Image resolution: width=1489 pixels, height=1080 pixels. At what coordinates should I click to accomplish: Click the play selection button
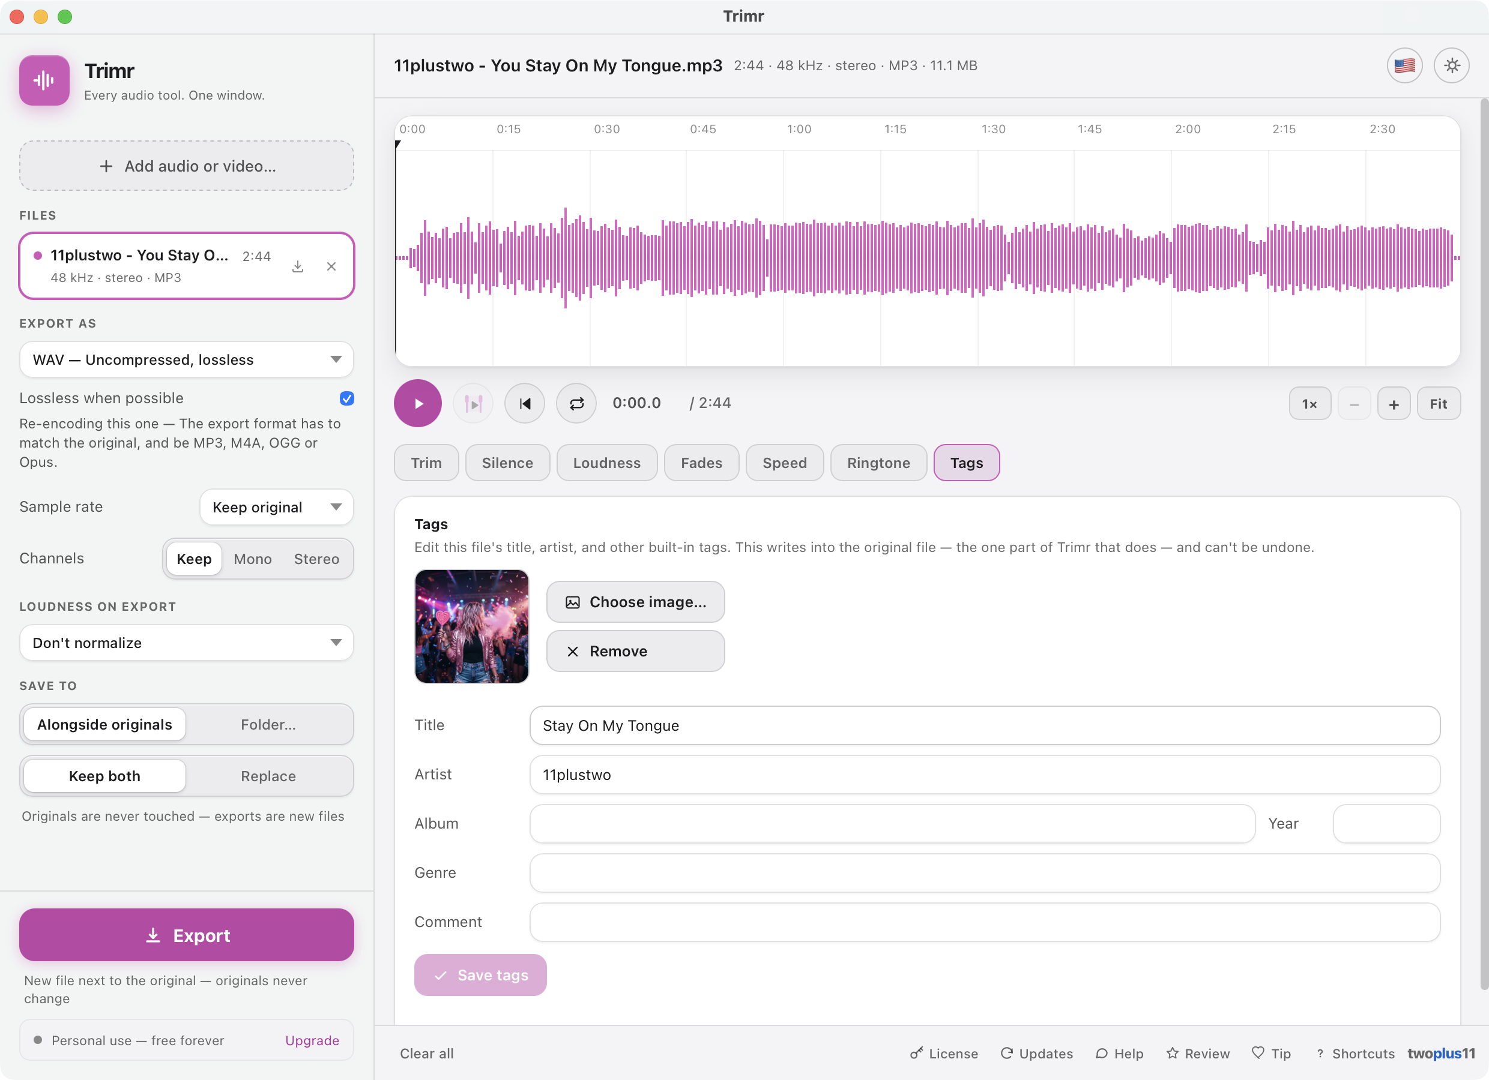473,404
